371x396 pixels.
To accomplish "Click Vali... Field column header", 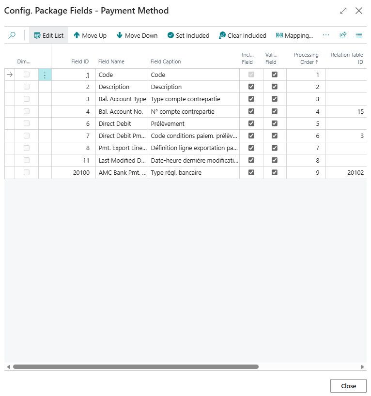I will [271, 59].
